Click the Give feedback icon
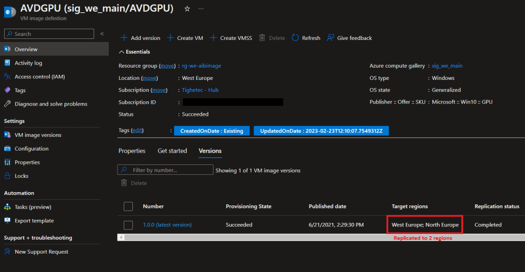This screenshot has height=272, width=525. 331,38
